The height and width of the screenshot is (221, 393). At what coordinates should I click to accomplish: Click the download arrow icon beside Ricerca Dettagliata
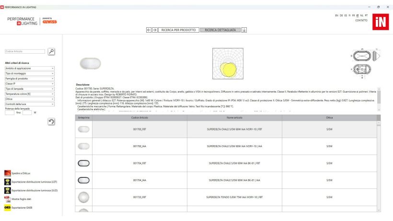click(244, 30)
